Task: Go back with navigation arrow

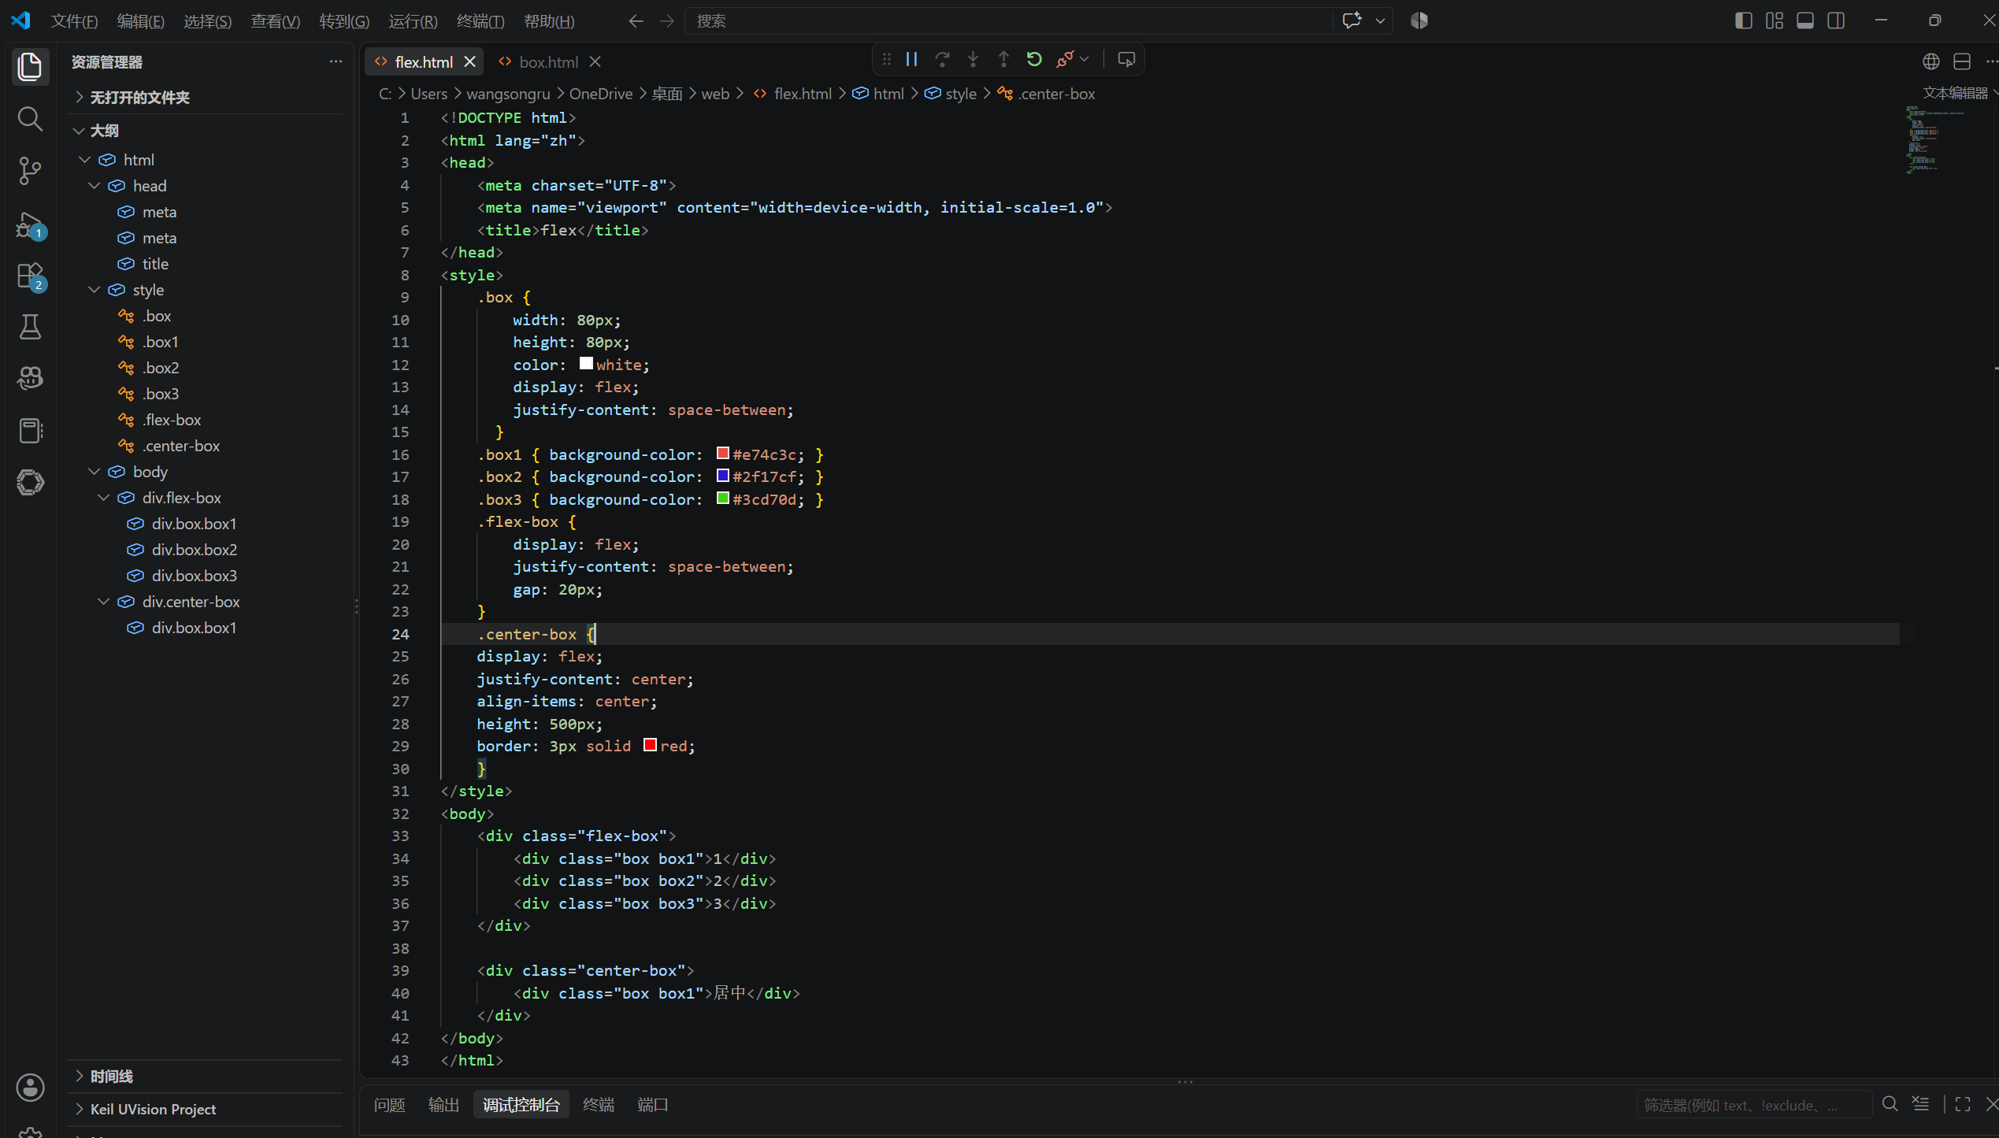Action: click(636, 21)
